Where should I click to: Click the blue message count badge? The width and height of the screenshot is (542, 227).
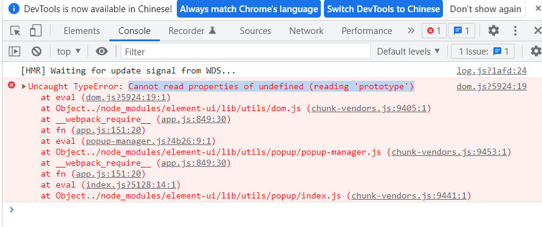pyautogui.click(x=461, y=31)
